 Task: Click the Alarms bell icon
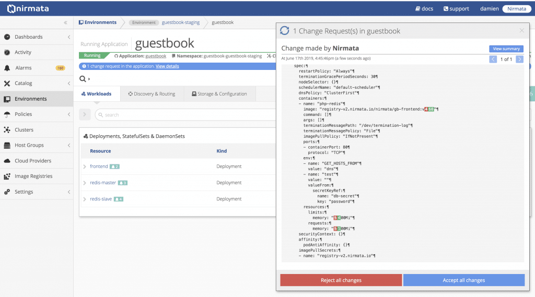click(x=7, y=68)
